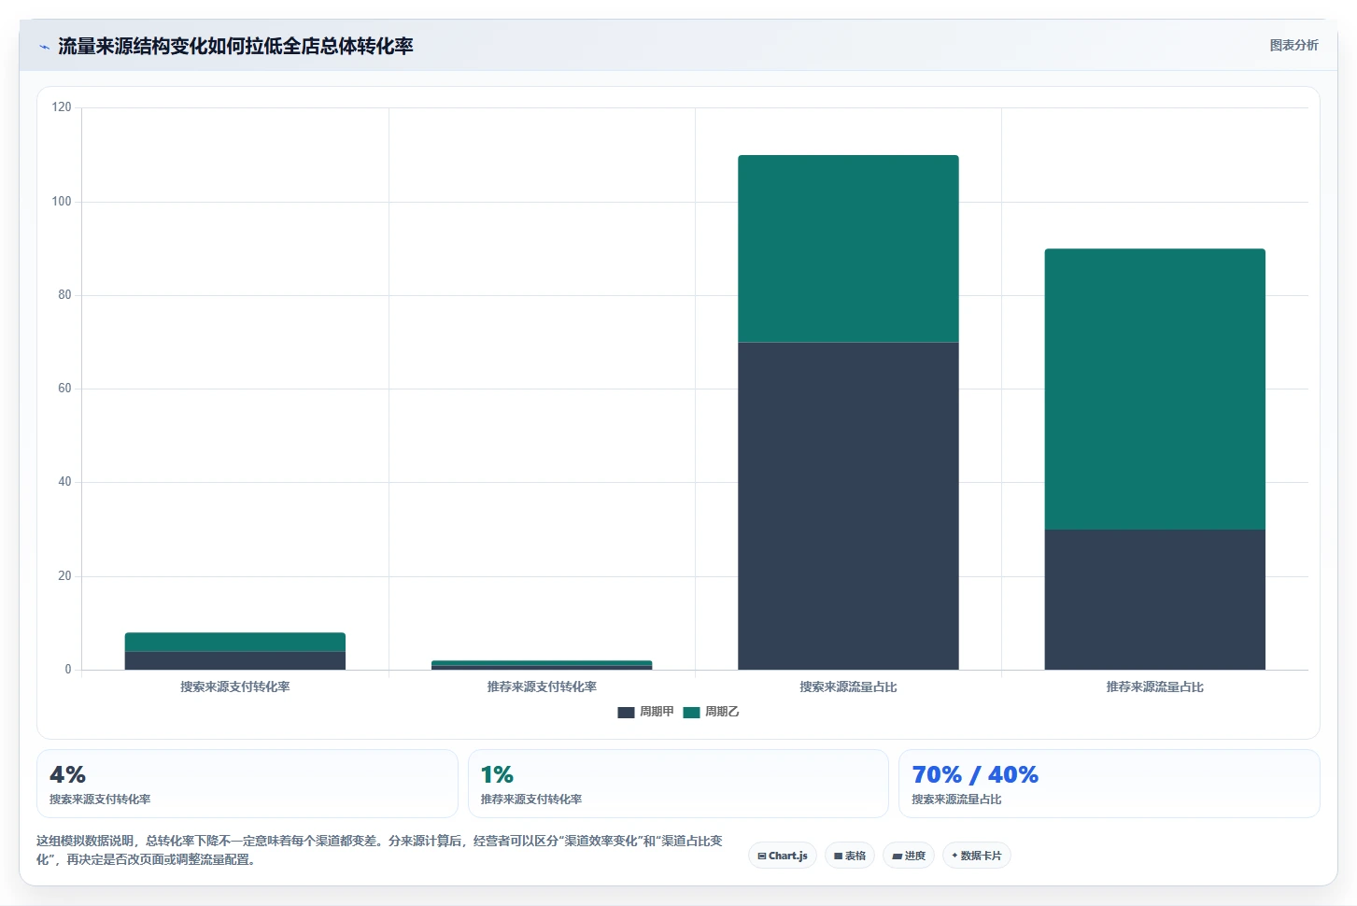Viewport: 1357px width, 906px height.
Task: Click the 周期甲 legend label
Action: coord(657,712)
